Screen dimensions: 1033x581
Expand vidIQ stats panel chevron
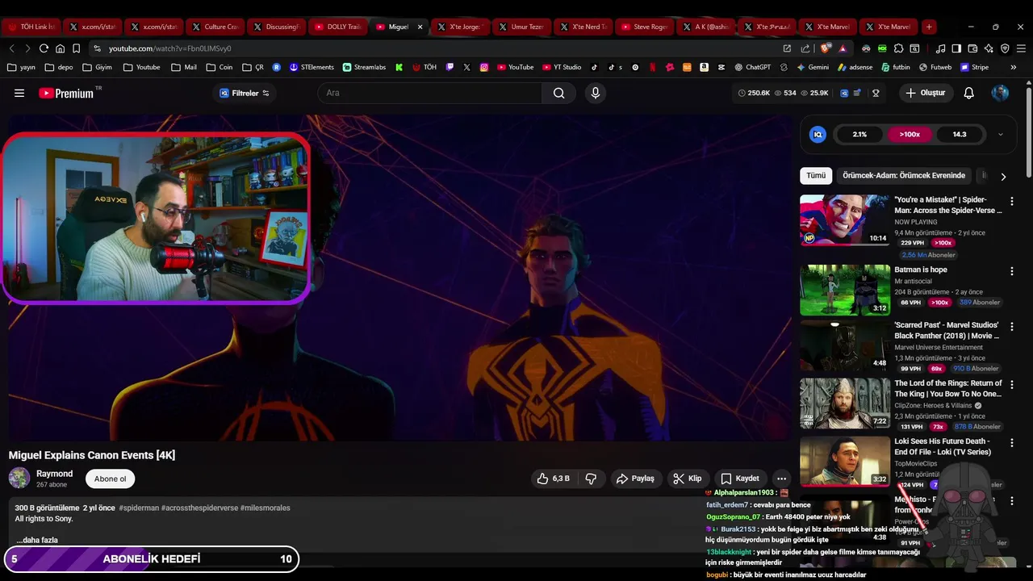[x=1001, y=135]
